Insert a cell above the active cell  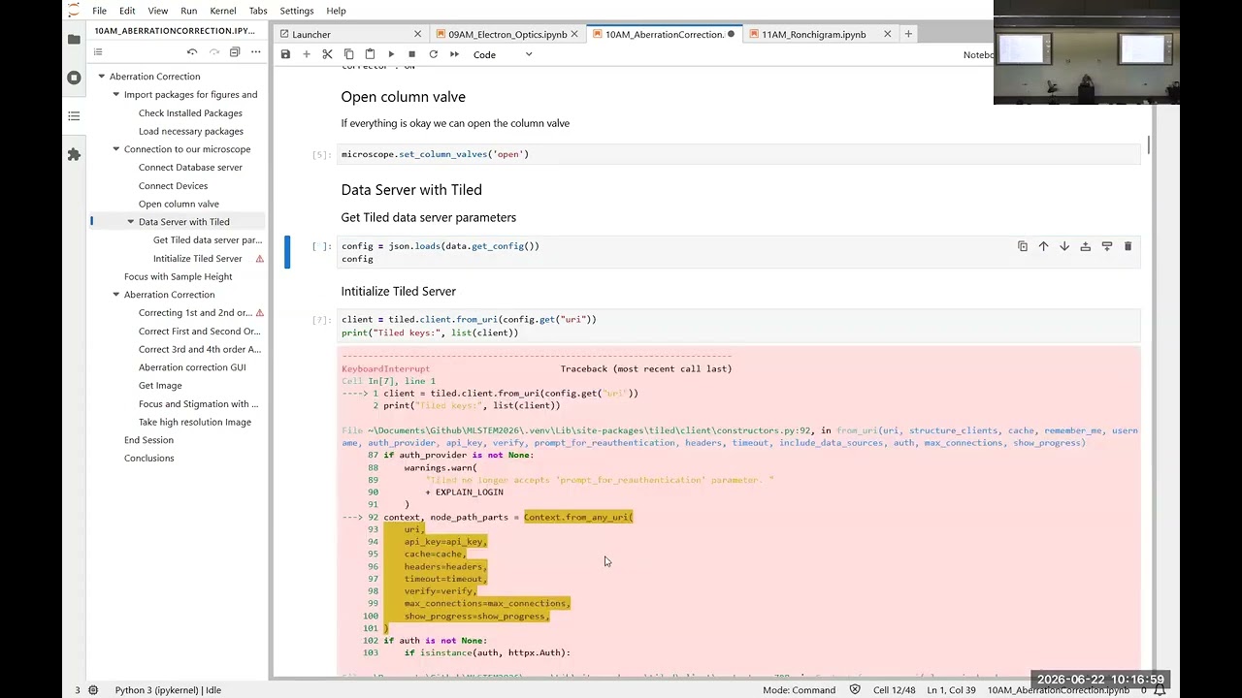click(1086, 246)
